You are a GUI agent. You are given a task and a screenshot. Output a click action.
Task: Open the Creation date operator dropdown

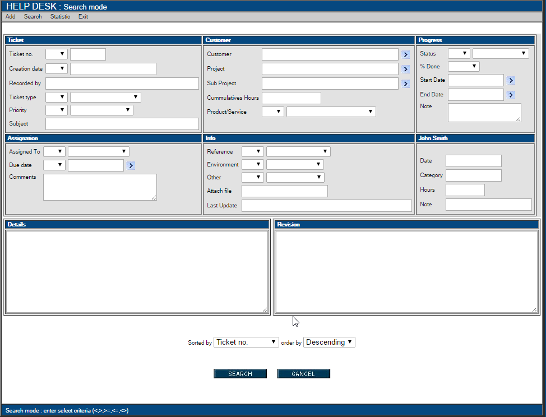point(57,68)
